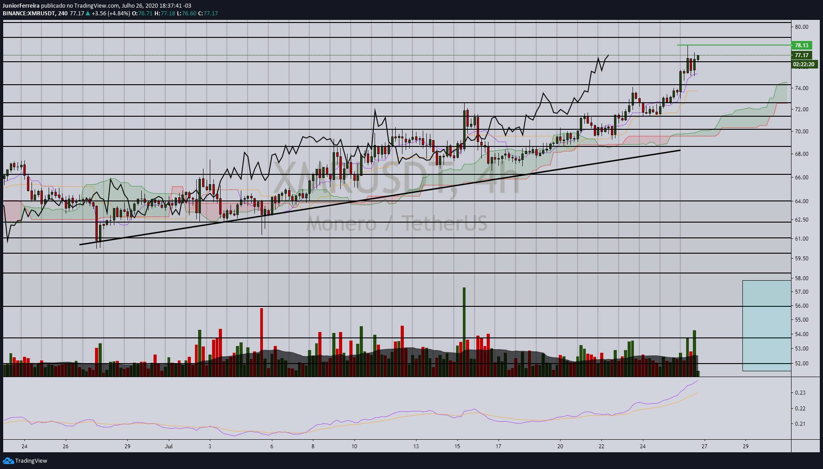
Task: Click the 61.00 price axis label
Action: [801, 238]
